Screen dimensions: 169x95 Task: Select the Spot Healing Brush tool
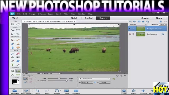point(18,40)
